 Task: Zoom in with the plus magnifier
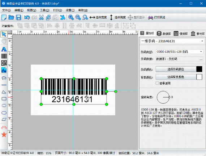(71, 17)
